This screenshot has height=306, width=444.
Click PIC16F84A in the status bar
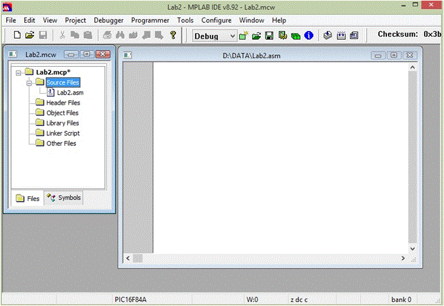point(131,299)
